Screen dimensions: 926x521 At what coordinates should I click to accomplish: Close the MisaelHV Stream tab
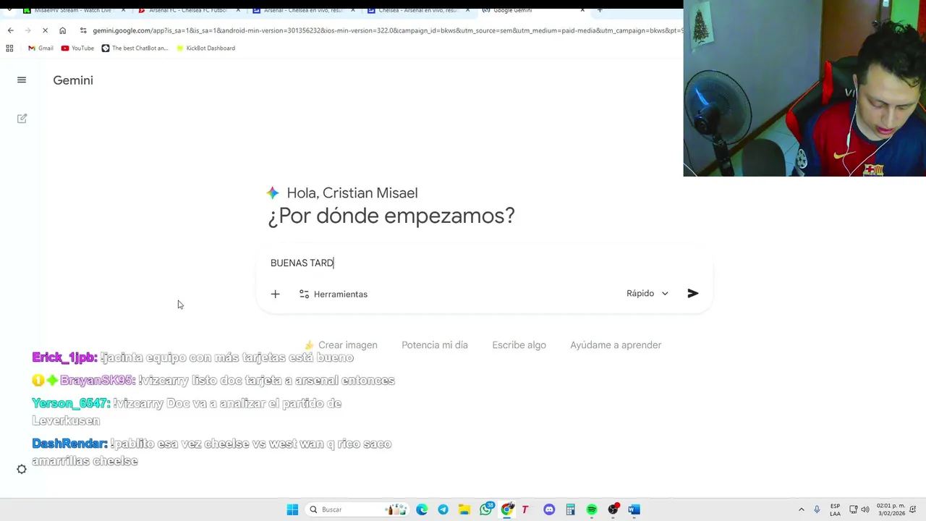point(123,10)
